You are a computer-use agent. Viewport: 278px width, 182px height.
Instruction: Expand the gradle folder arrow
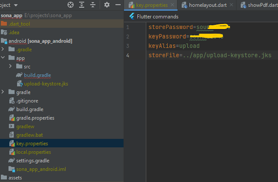tap(4, 92)
